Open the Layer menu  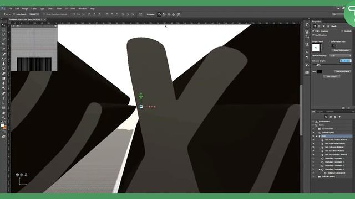pos(34,9)
